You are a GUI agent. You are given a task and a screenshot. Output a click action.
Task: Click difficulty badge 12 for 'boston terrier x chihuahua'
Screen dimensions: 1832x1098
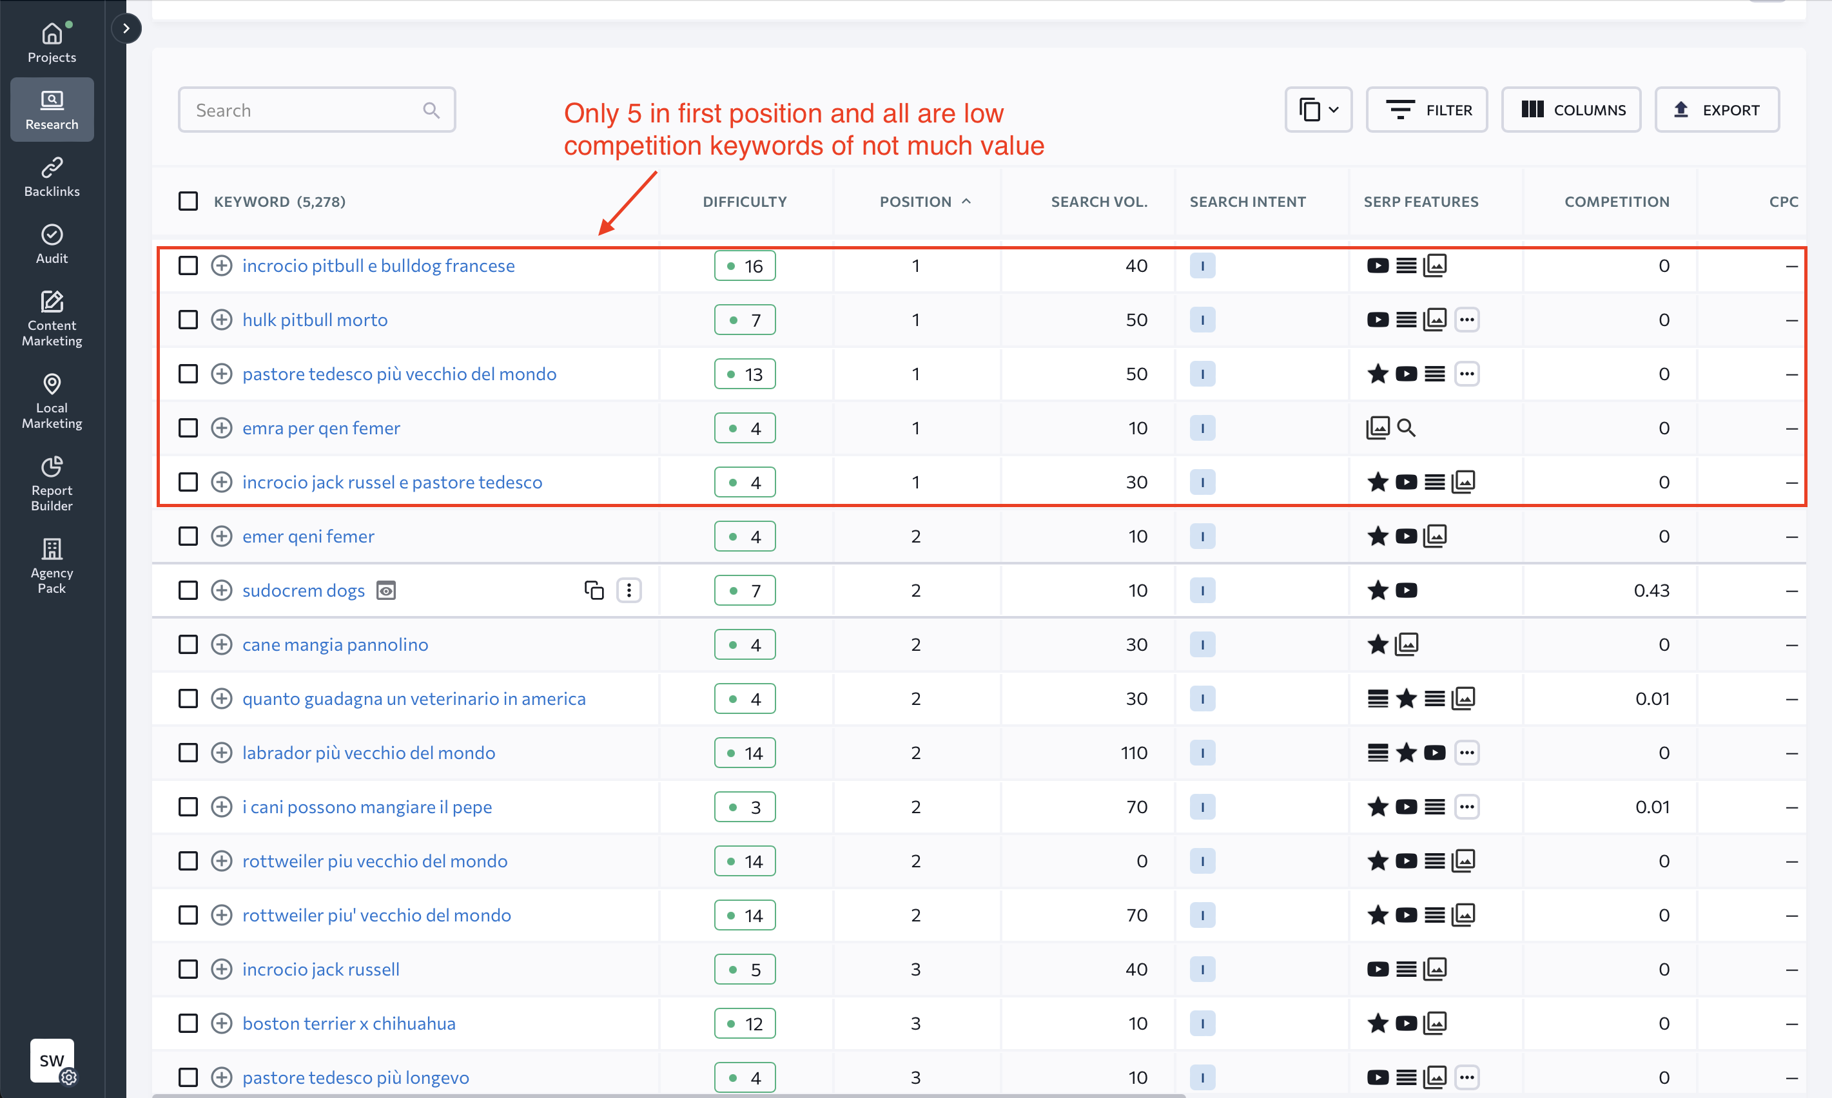745,1023
